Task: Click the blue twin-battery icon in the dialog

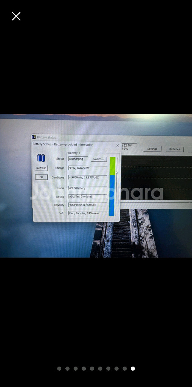Action: click(41, 158)
